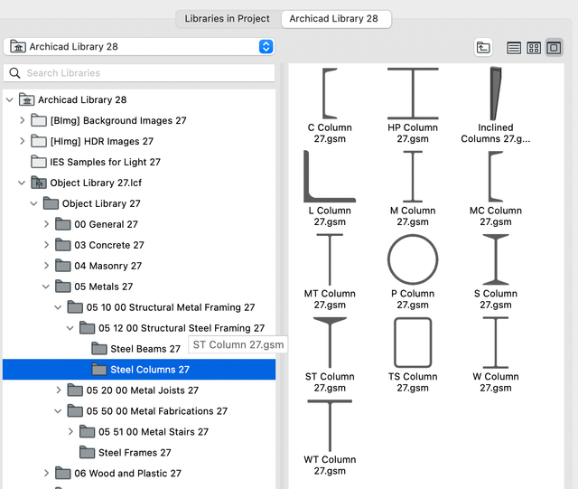Choose the S Column profile icon

tap(495, 259)
